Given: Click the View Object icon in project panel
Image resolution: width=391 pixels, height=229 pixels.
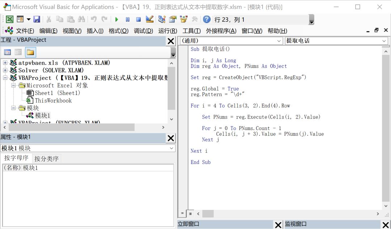Looking at the screenshot, I should pos(18,52).
